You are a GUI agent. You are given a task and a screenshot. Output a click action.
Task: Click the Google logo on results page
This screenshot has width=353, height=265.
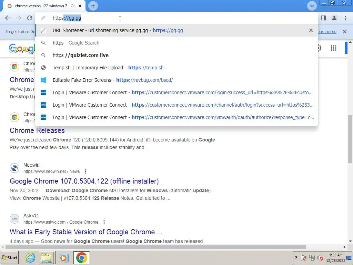pyautogui.click(x=22, y=48)
